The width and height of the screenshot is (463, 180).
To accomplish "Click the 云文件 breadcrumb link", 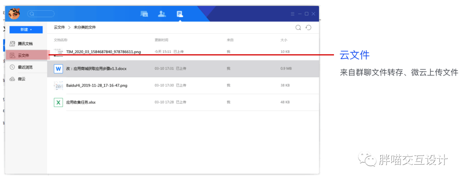I will click(59, 27).
